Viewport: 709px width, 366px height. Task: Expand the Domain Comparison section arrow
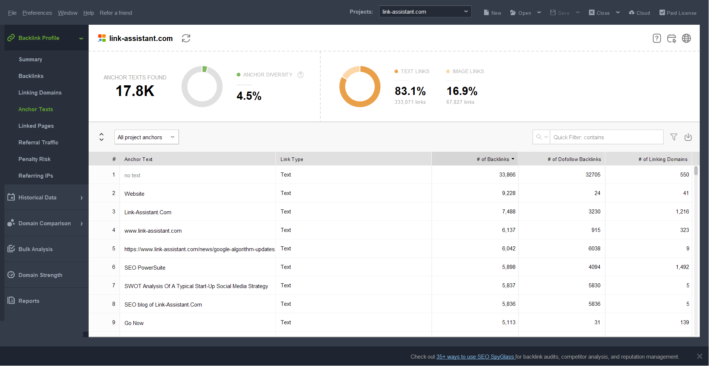click(x=82, y=224)
